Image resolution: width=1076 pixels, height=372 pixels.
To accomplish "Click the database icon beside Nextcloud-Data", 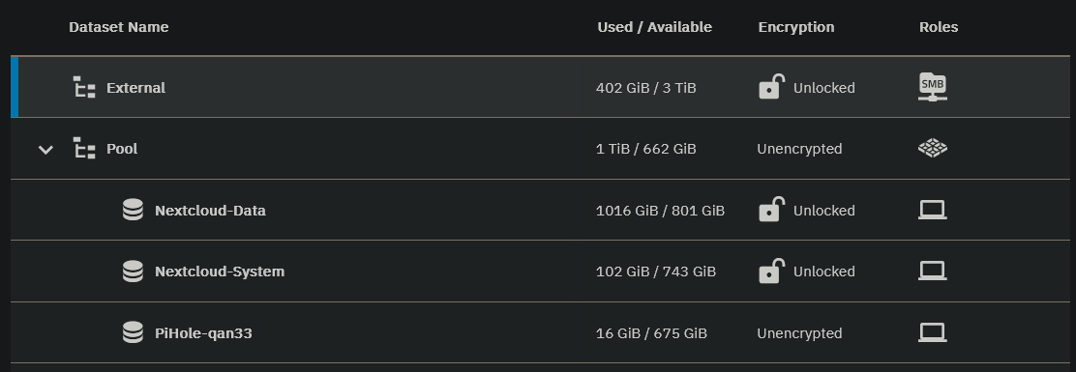I will pyautogui.click(x=134, y=210).
